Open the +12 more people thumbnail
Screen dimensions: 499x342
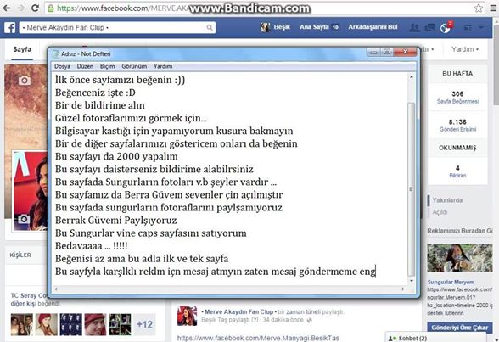(144, 324)
